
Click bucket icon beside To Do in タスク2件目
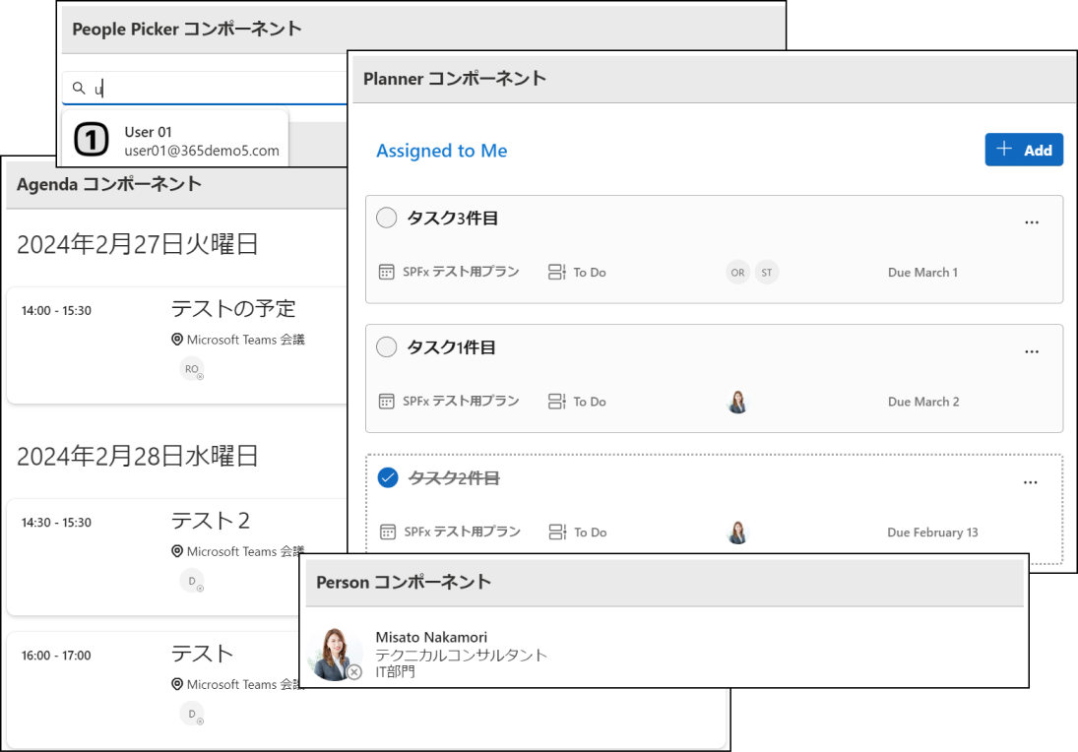(557, 533)
